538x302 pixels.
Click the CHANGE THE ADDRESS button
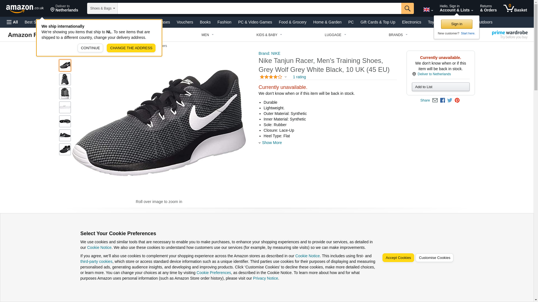pyautogui.click(x=131, y=48)
